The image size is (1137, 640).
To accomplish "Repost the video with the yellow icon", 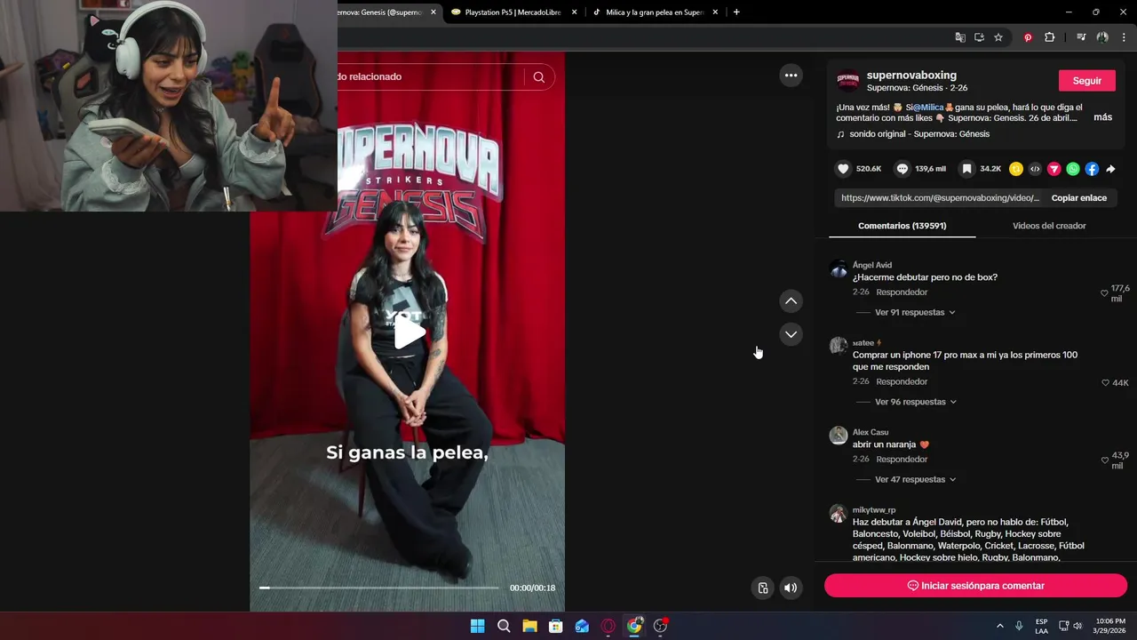I will pyautogui.click(x=1016, y=169).
